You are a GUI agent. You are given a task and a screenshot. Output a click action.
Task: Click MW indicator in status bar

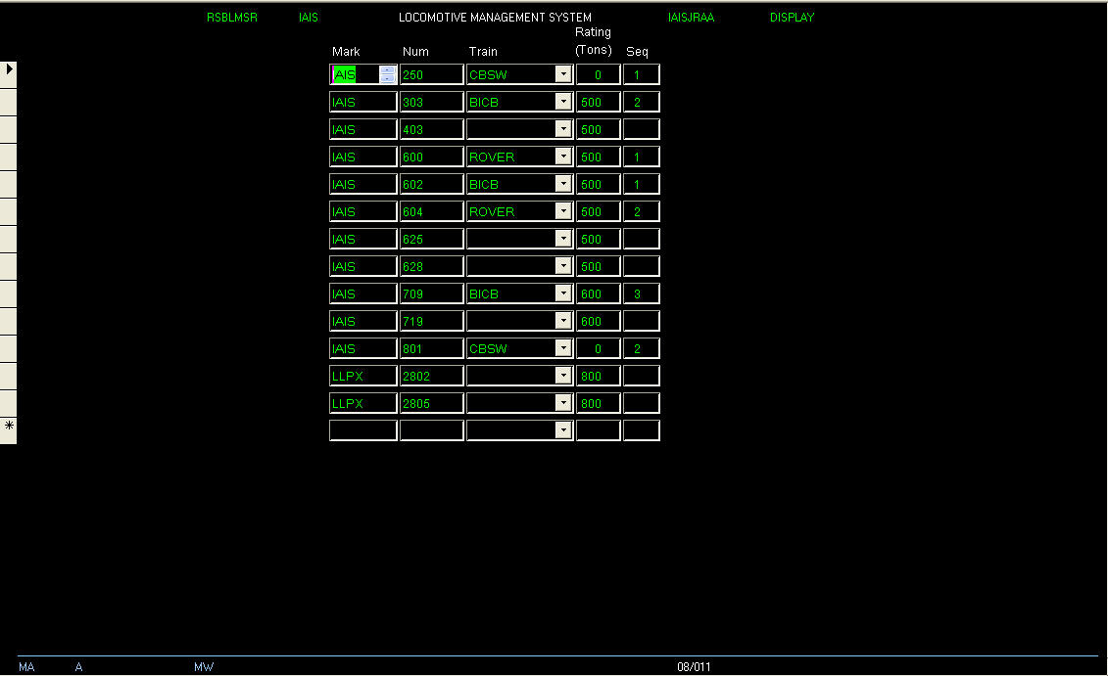[204, 667]
